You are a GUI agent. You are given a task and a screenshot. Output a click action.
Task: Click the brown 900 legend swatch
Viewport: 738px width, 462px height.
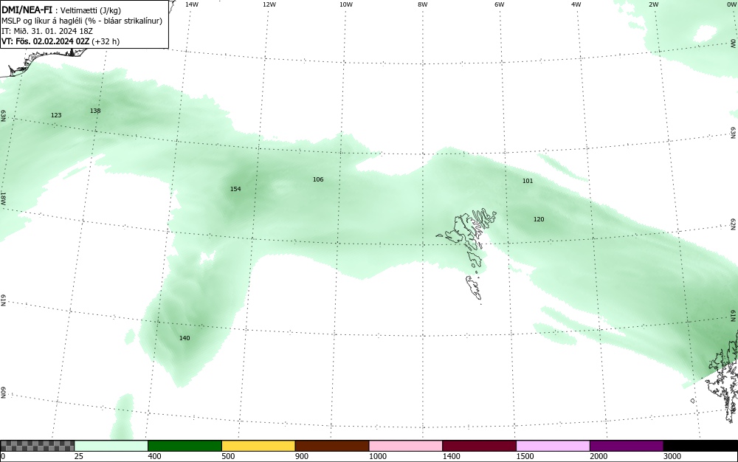pyautogui.click(x=332, y=446)
